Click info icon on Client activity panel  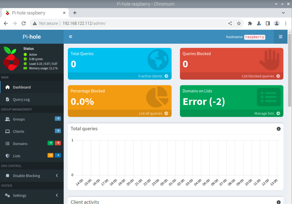click(x=278, y=202)
